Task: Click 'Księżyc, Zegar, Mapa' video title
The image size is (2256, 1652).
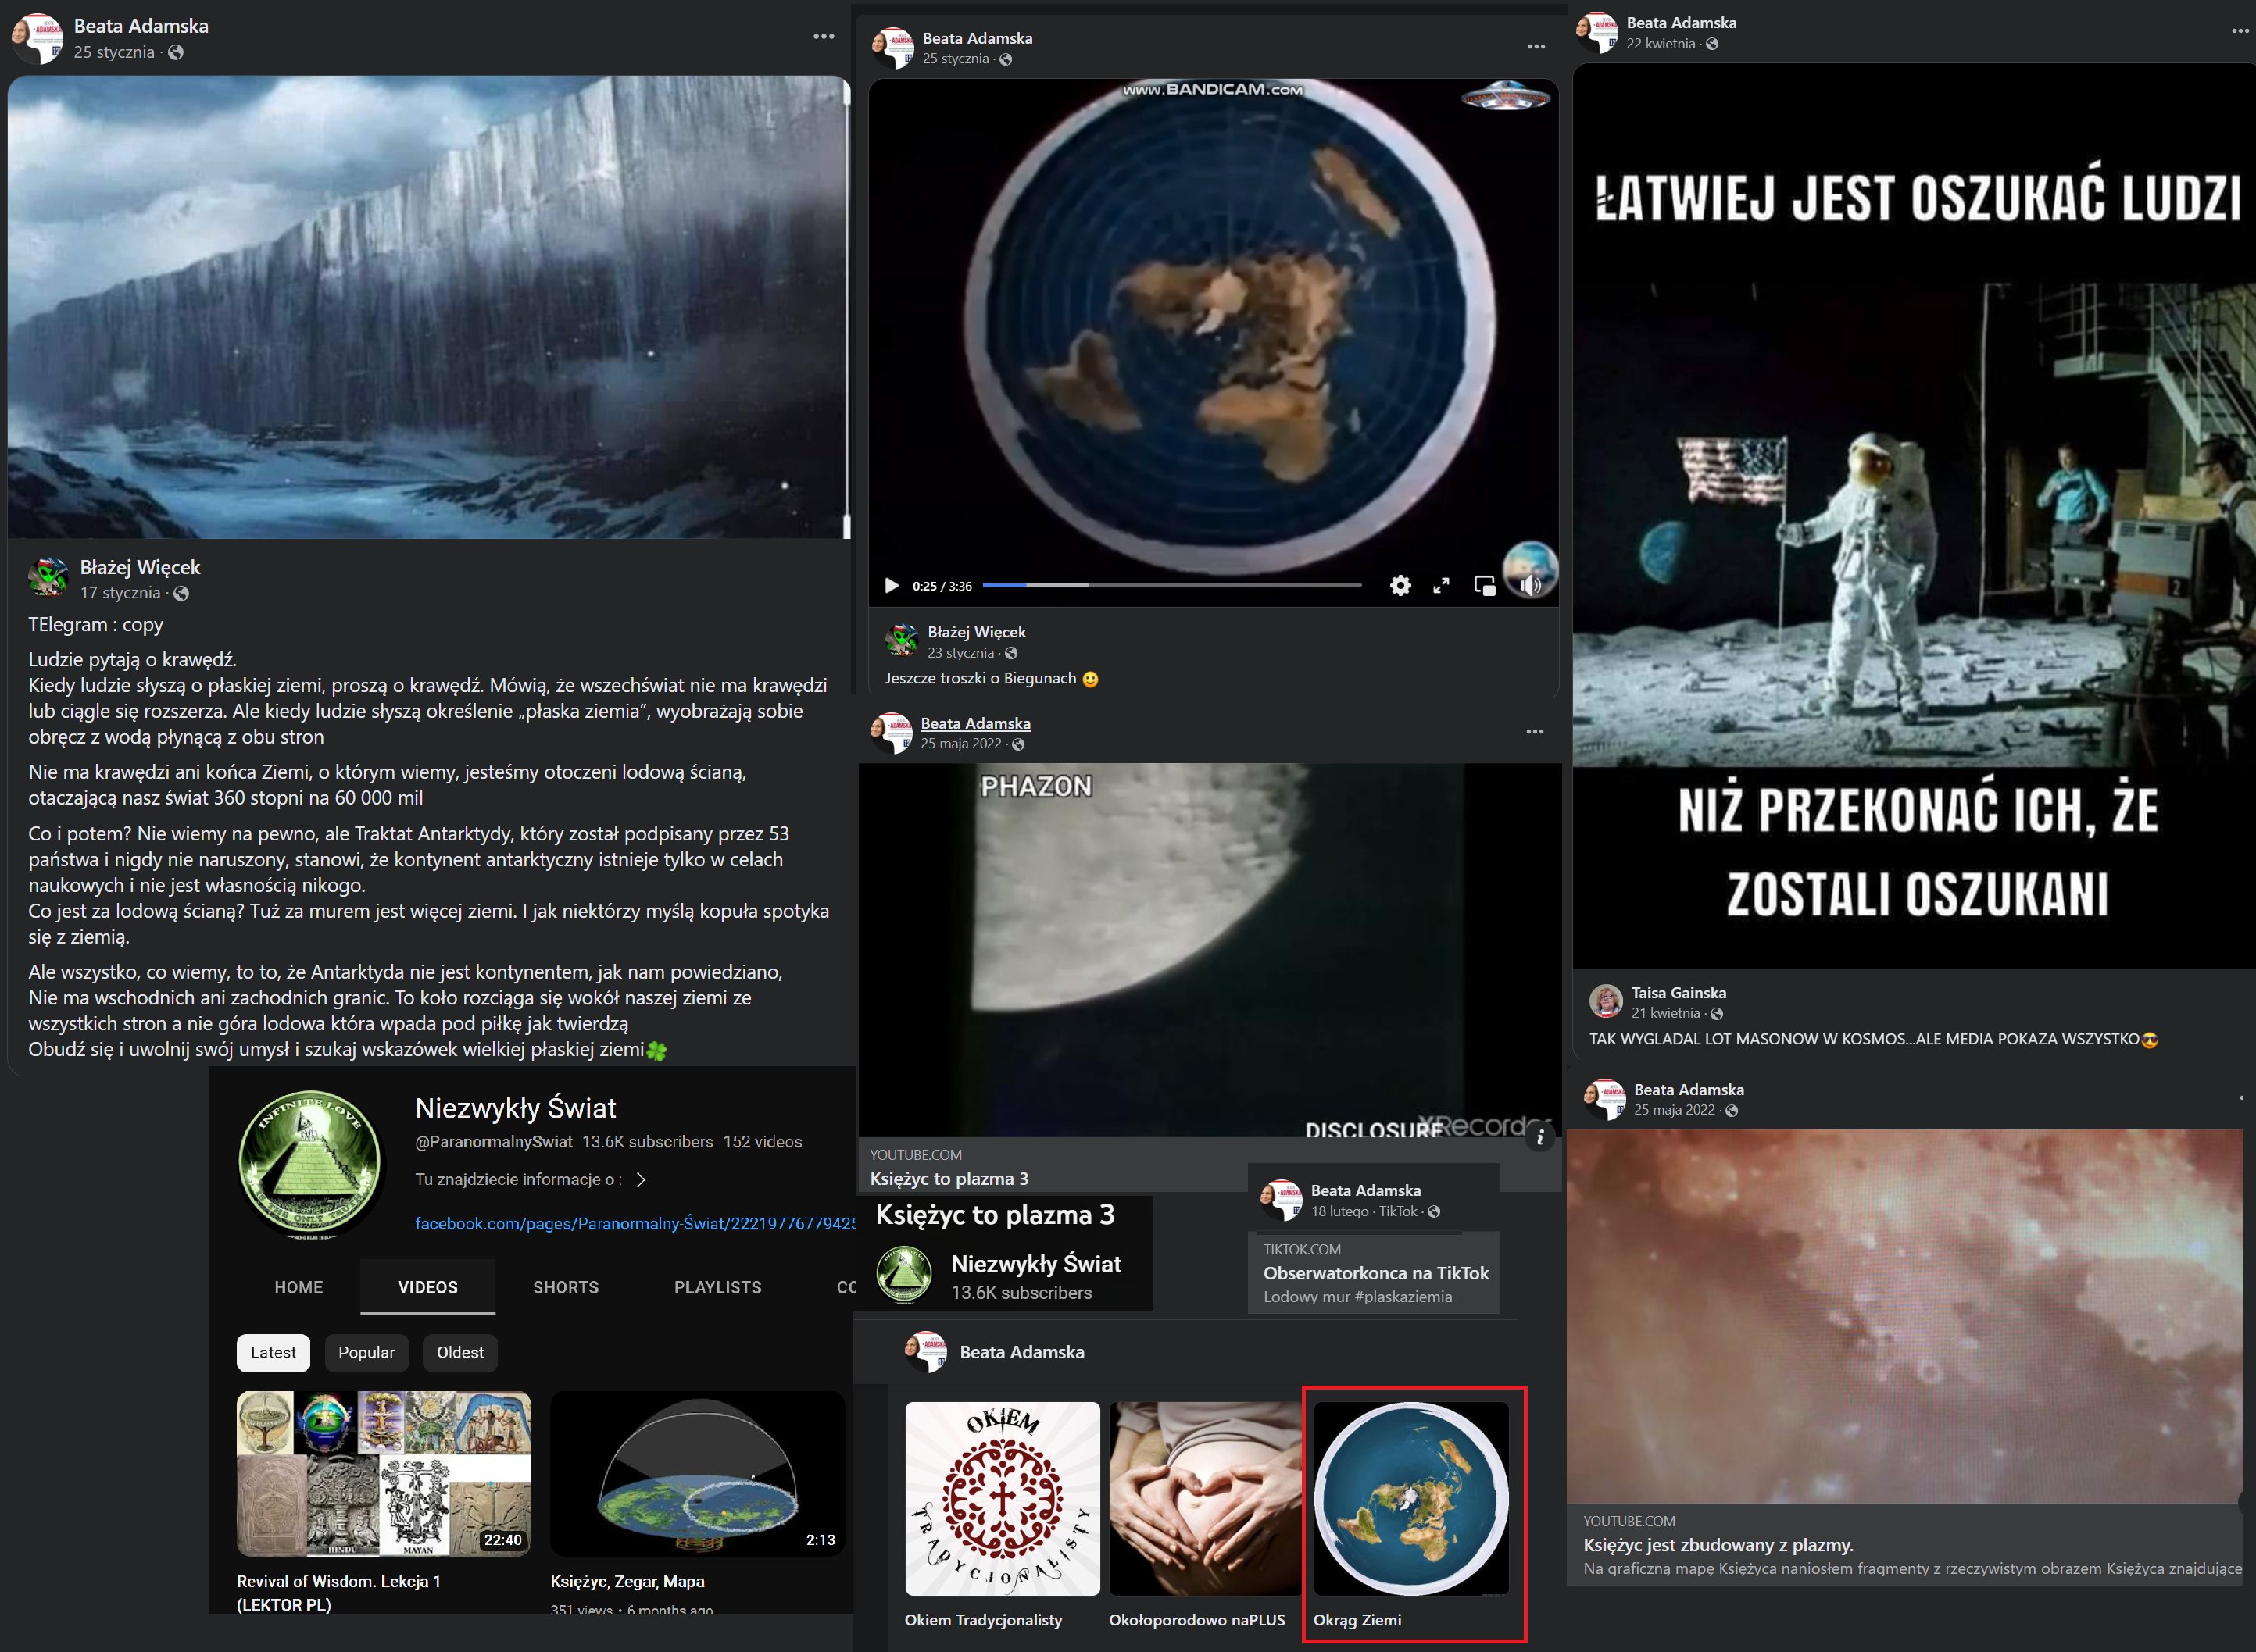Action: coord(627,1581)
